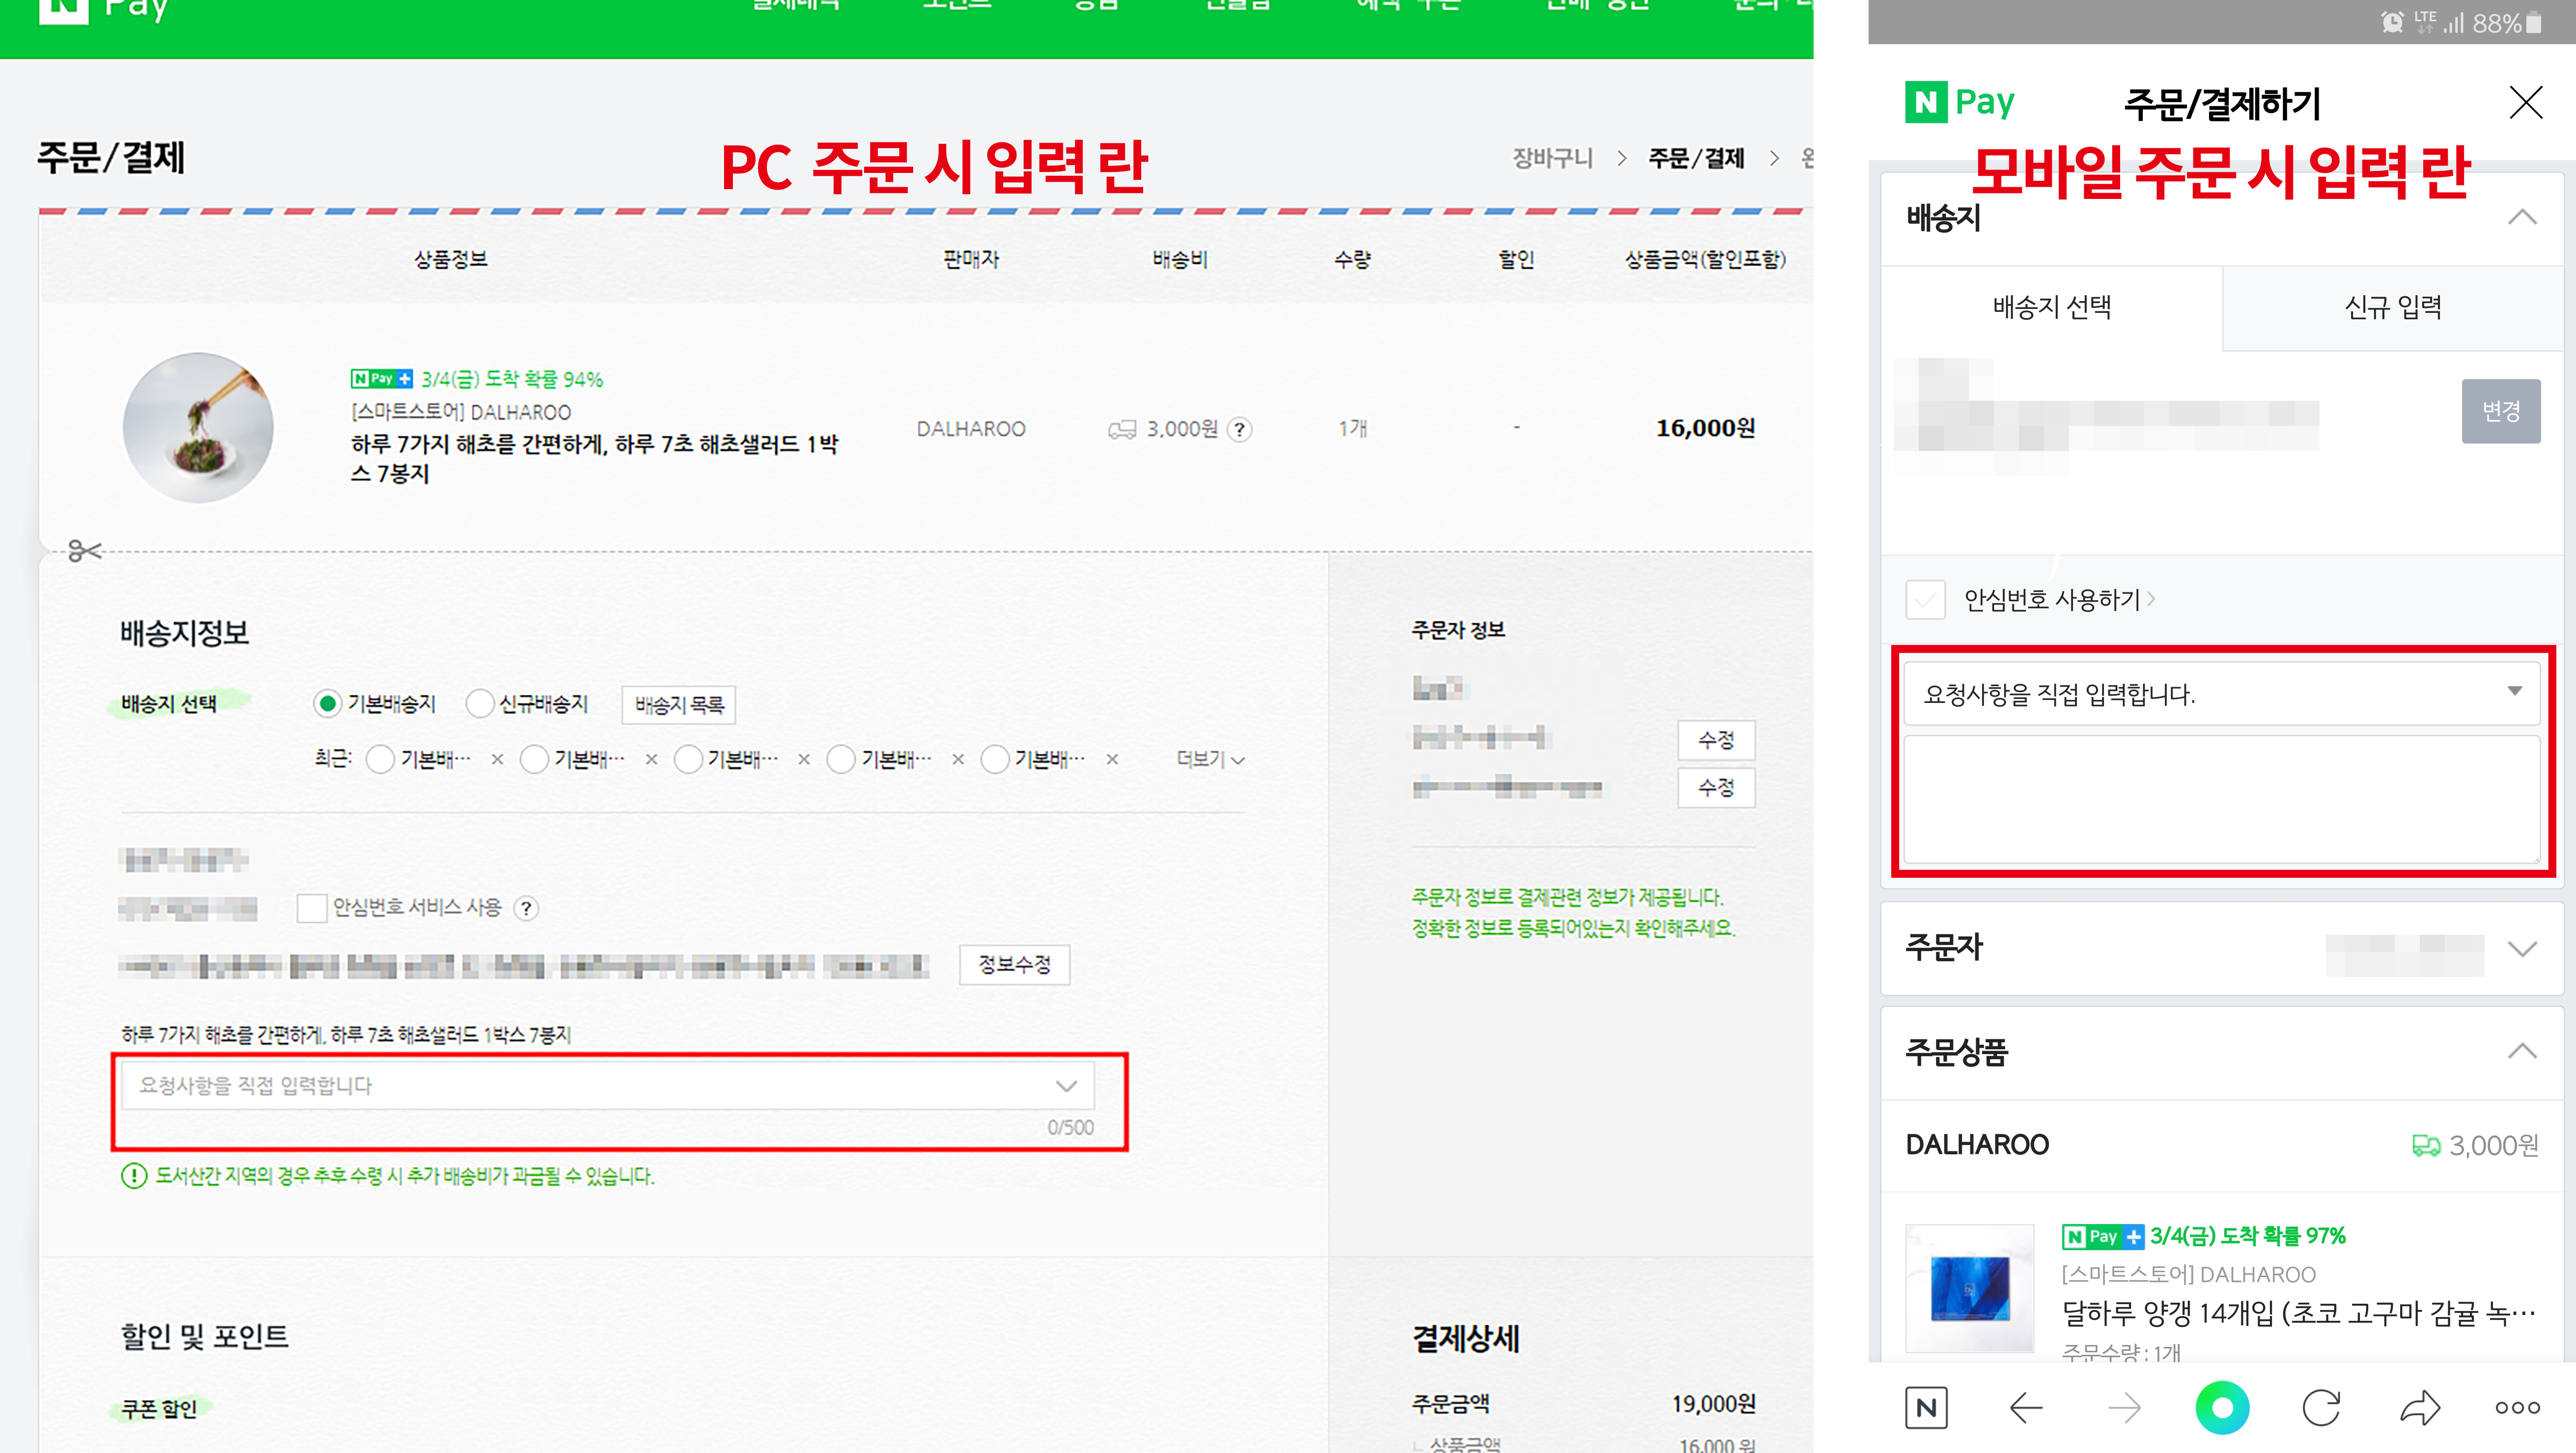Expand the mobile 주문자 section
Viewport: 2576px width, 1453px height.
2522,948
